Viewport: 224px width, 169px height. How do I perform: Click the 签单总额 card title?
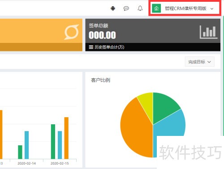coord(99,25)
